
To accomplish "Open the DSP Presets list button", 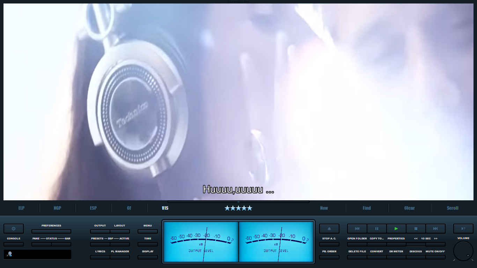I will pyautogui.click(x=100, y=244).
